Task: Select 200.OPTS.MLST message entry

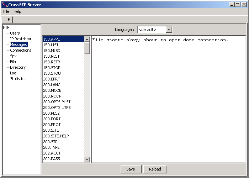Action: tap(64, 102)
